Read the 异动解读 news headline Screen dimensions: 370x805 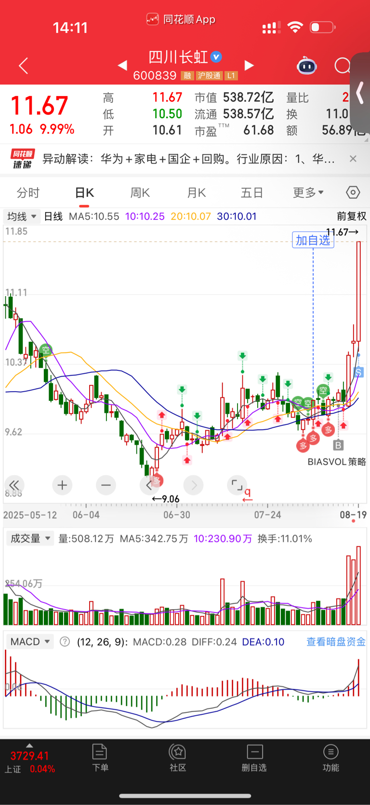pyautogui.click(x=188, y=159)
